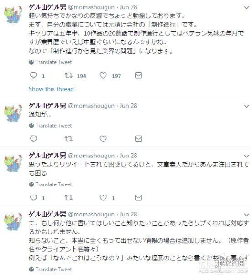
Task: Like the tweet beginning 思ったよりリツイート
Action: 103,197
